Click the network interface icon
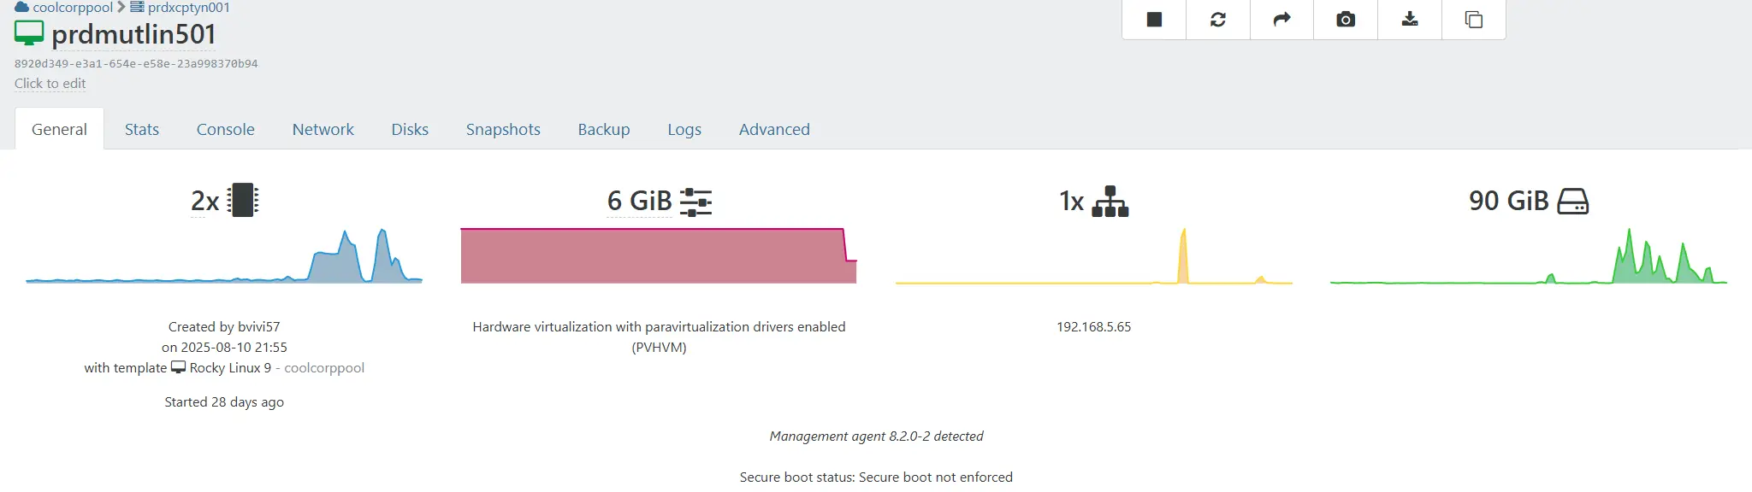1752x492 pixels. click(1110, 202)
